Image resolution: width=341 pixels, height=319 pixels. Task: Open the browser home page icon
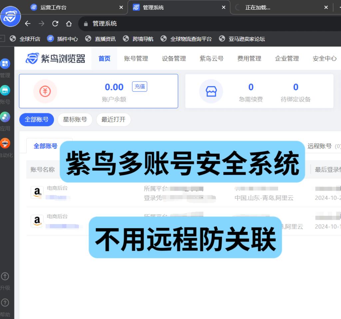coord(69,24)
